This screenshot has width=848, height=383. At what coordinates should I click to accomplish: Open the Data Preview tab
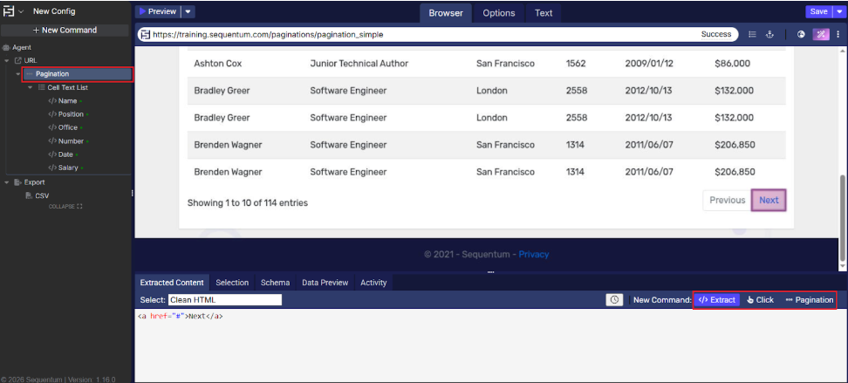pos(325,283)
